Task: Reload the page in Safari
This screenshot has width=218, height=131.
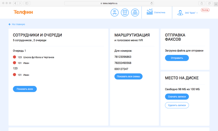Action: coord(152,3)
